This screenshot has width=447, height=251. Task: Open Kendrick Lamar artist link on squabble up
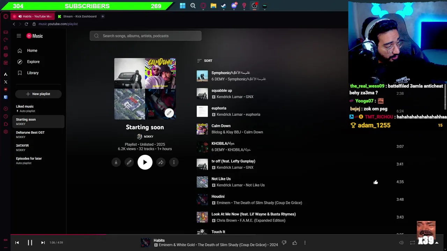coord(229,97)
